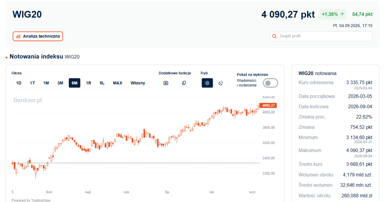Click the green up arrow next to +1,36%

pos(343,14)
